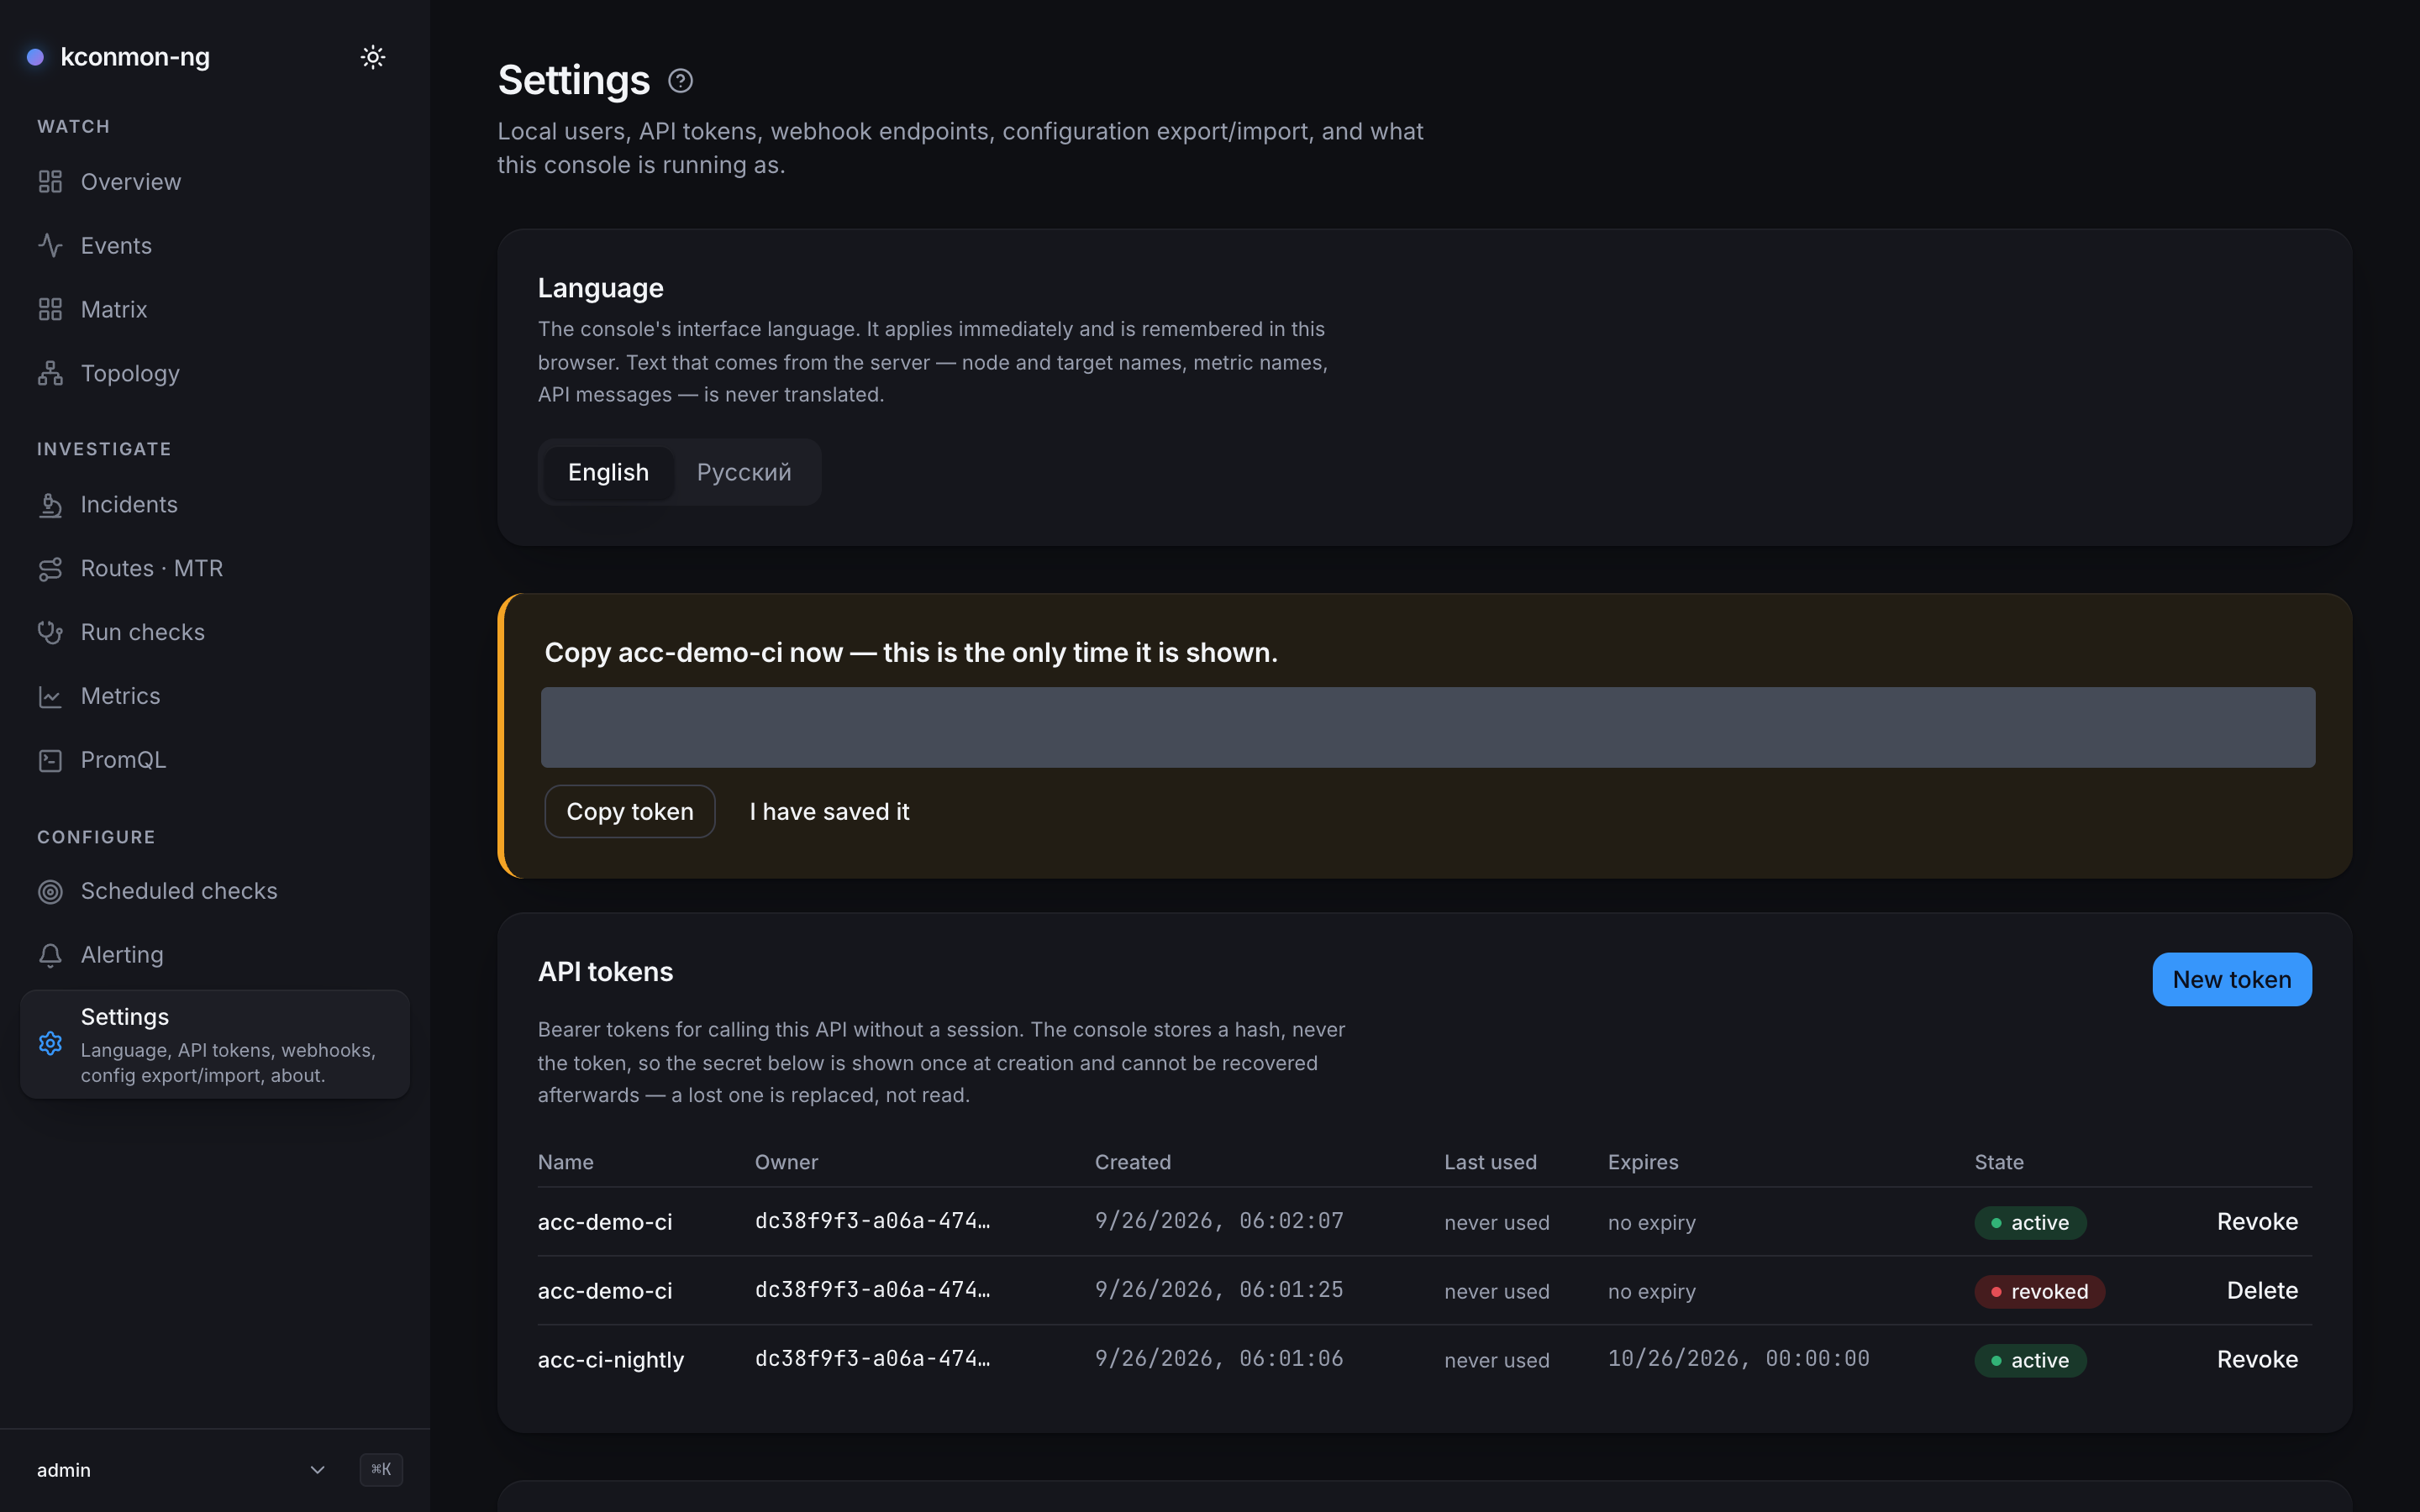This screenshot has height=1512, width=2420.
Task: Open the Overview page
Action: [x=215, y=182]
